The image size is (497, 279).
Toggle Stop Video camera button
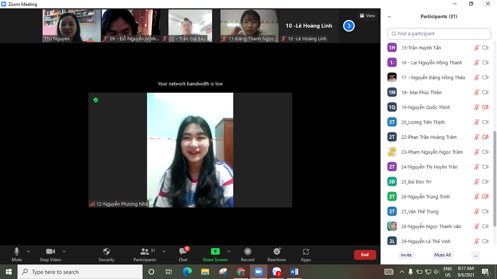50,251
